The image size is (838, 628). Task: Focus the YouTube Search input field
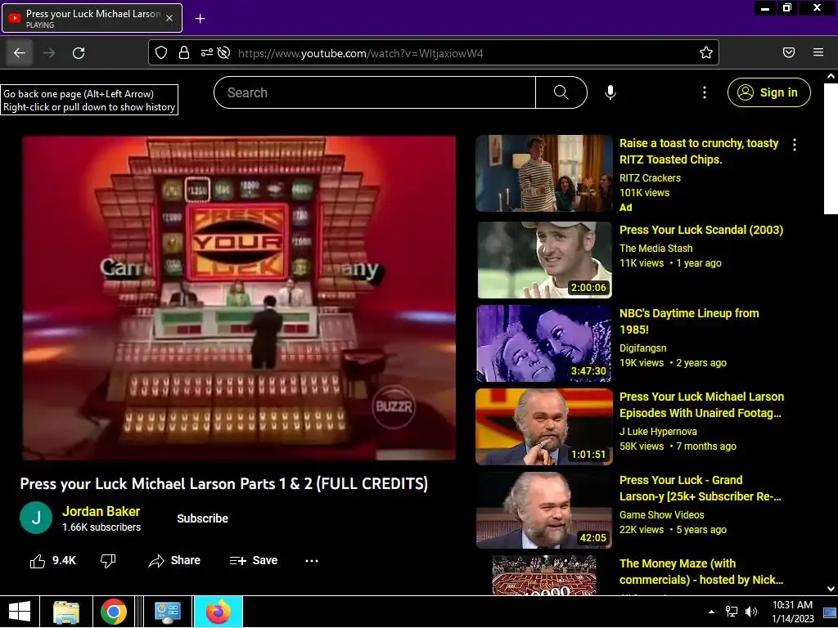coord(375,92)
